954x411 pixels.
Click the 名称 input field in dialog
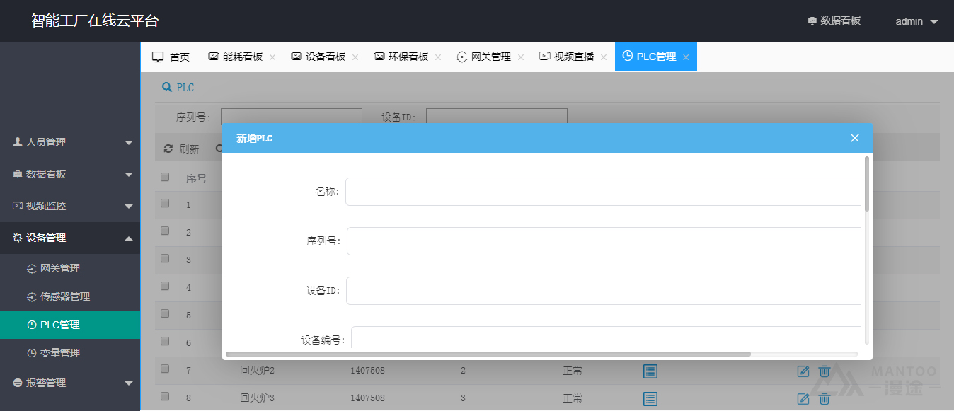(x=603, y=192)
